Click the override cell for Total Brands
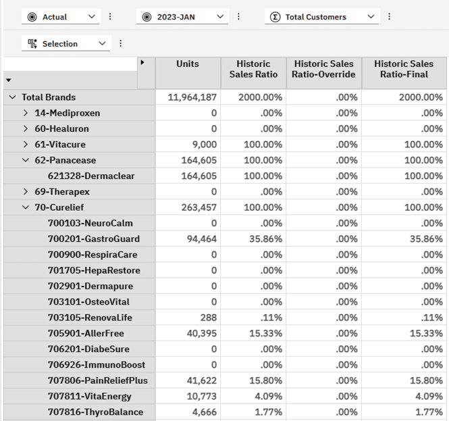 click(324, 97)
